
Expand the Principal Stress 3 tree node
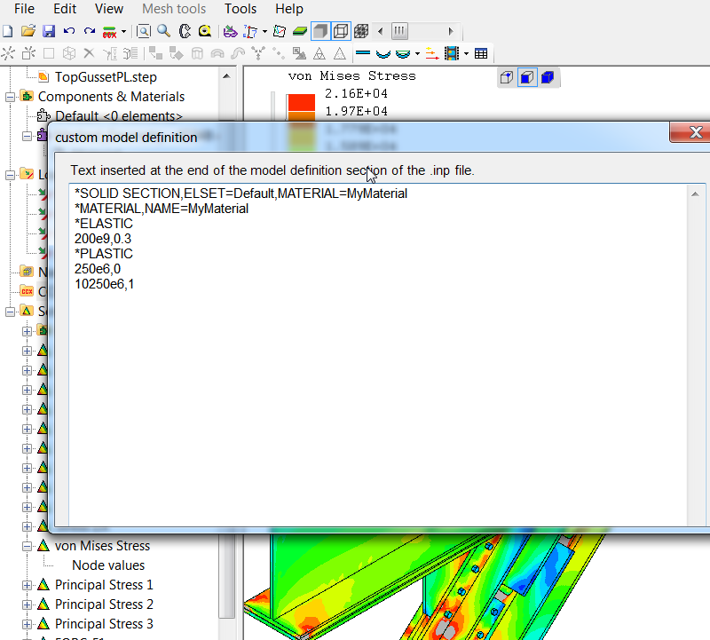point(27,624)
